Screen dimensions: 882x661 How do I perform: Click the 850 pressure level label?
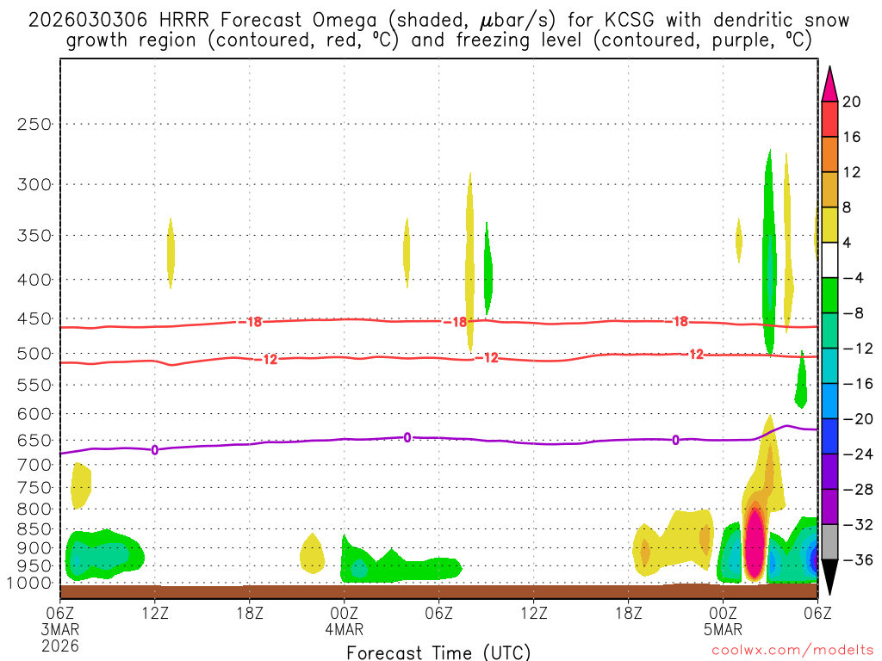coord(34,529)
